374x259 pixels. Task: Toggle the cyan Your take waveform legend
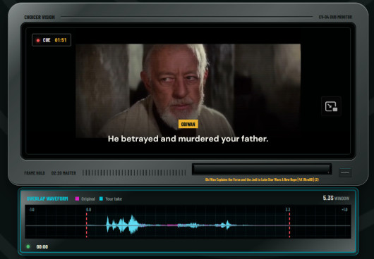click(x=111, y=199)
